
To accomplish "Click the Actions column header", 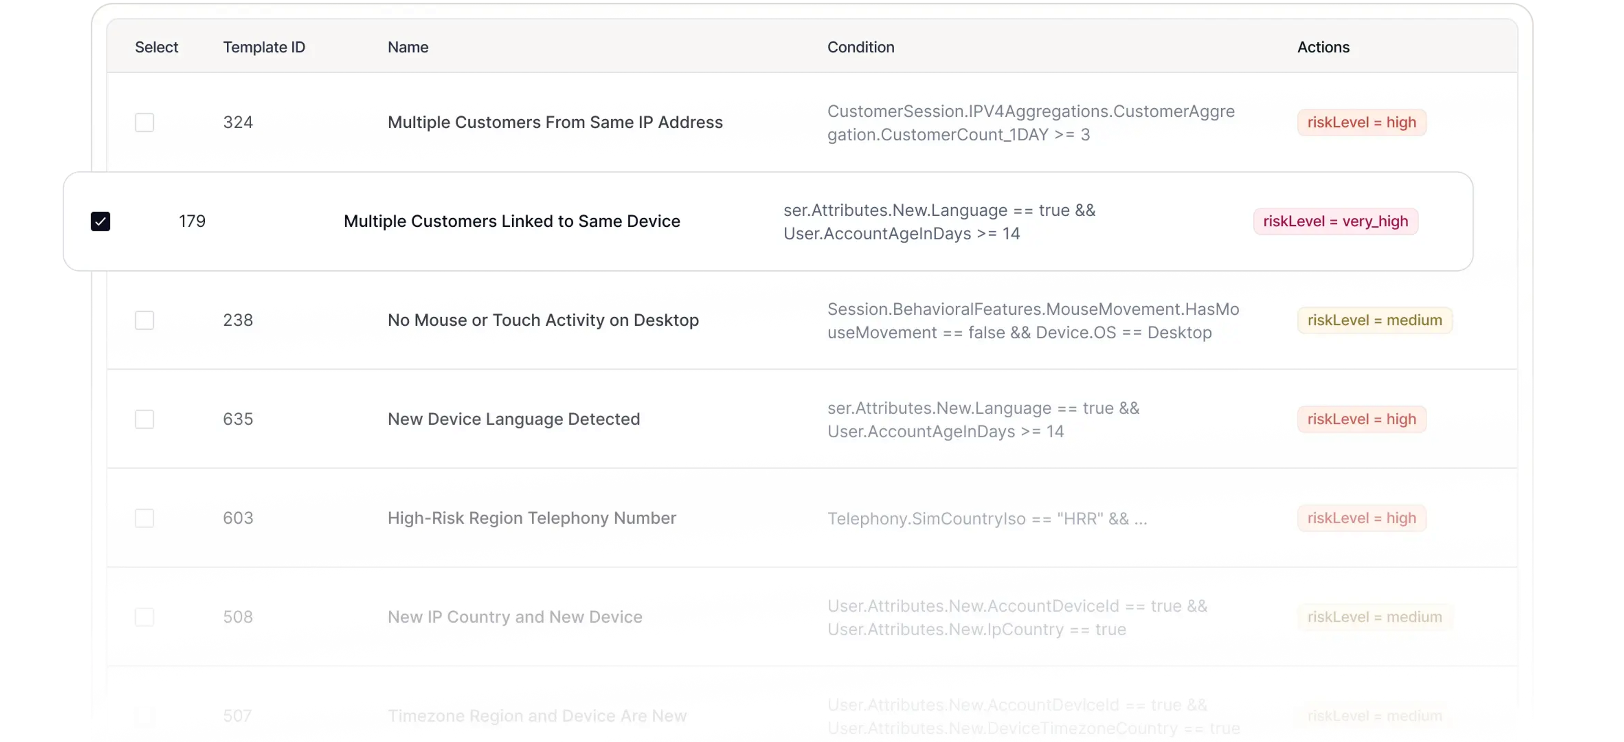I will pos(1323,47).
